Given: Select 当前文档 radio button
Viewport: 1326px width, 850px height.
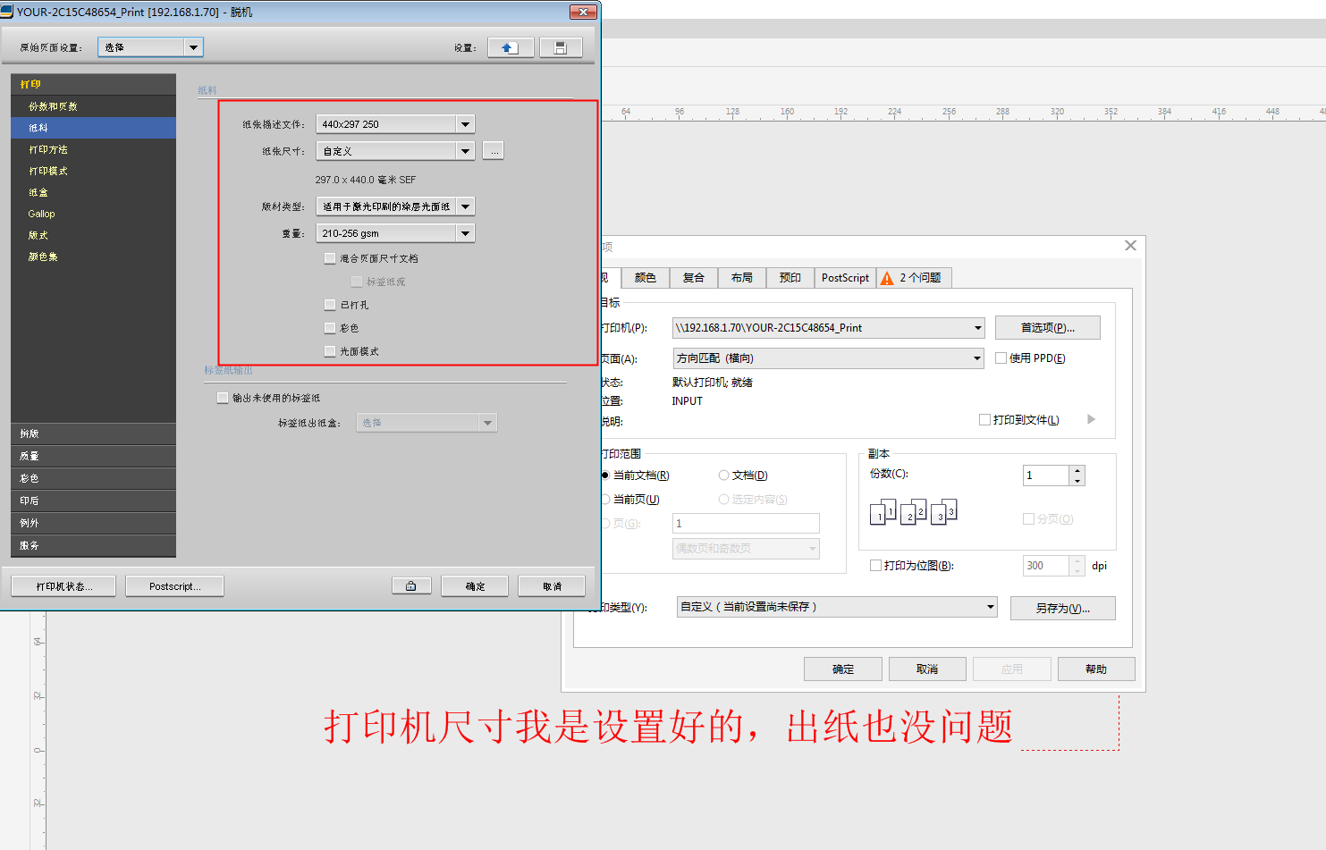Looking at the screenshot, I should point(605,475).
